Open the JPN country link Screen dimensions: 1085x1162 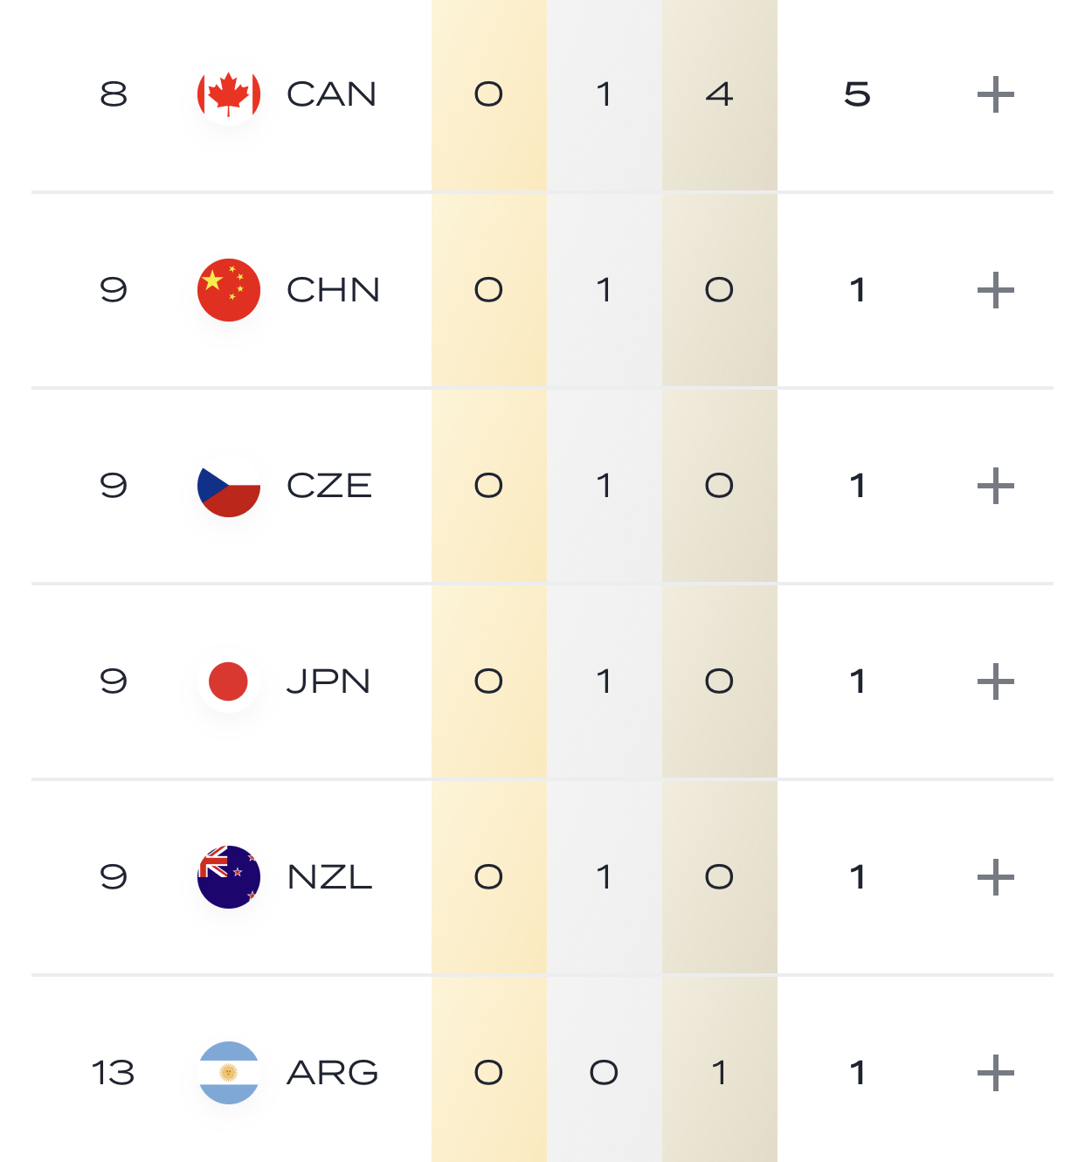click(x=328, y=681)
